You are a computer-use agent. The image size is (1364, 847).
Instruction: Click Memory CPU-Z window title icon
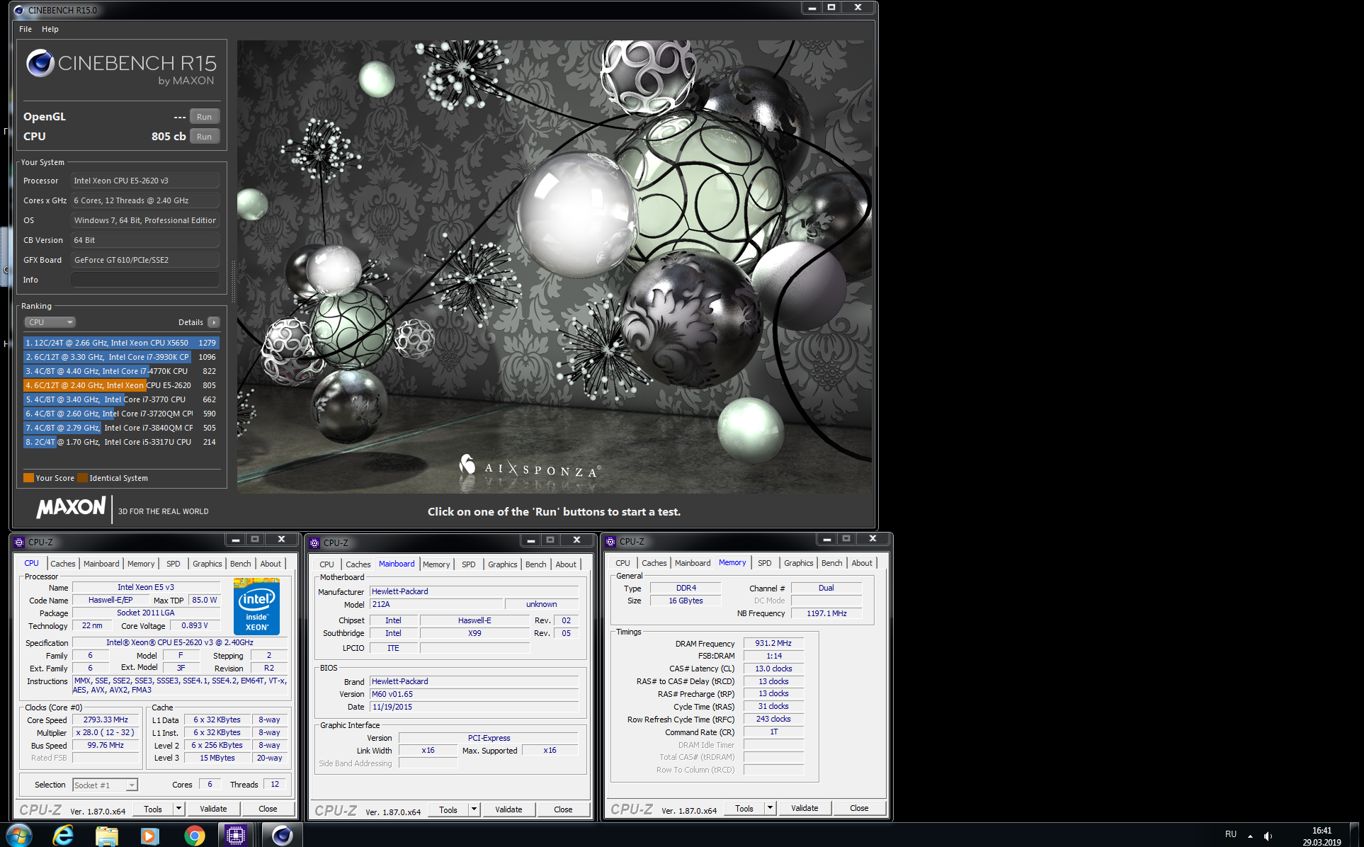[610, 542]
